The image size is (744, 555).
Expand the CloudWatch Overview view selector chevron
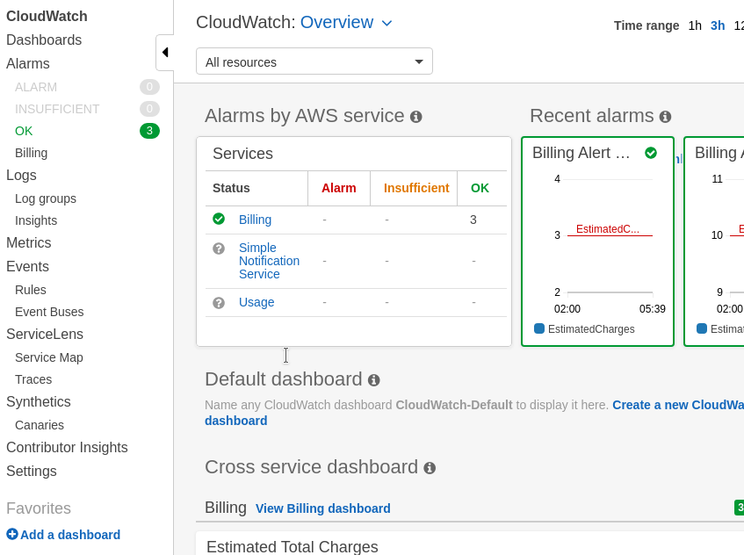click(386, 23)
